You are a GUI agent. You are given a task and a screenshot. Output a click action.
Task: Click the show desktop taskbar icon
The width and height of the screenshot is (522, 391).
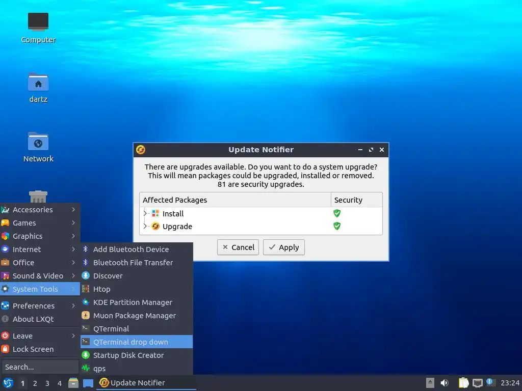pyautogui.click(x=88, y=383)
